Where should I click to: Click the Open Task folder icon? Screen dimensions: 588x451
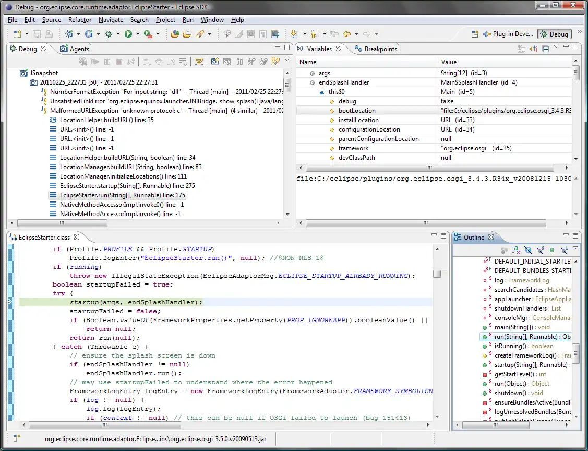coord(187,34)
